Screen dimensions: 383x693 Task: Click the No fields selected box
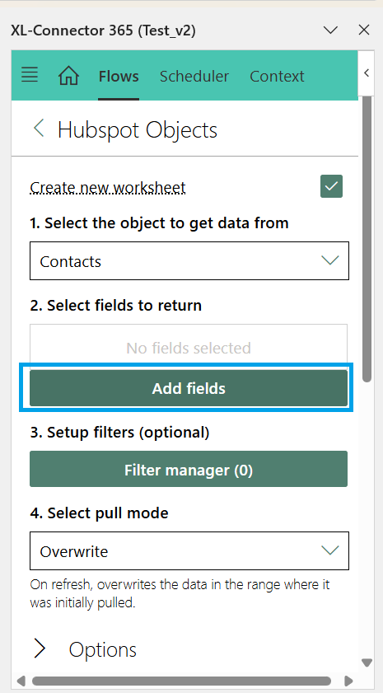[x=189, y=348]
